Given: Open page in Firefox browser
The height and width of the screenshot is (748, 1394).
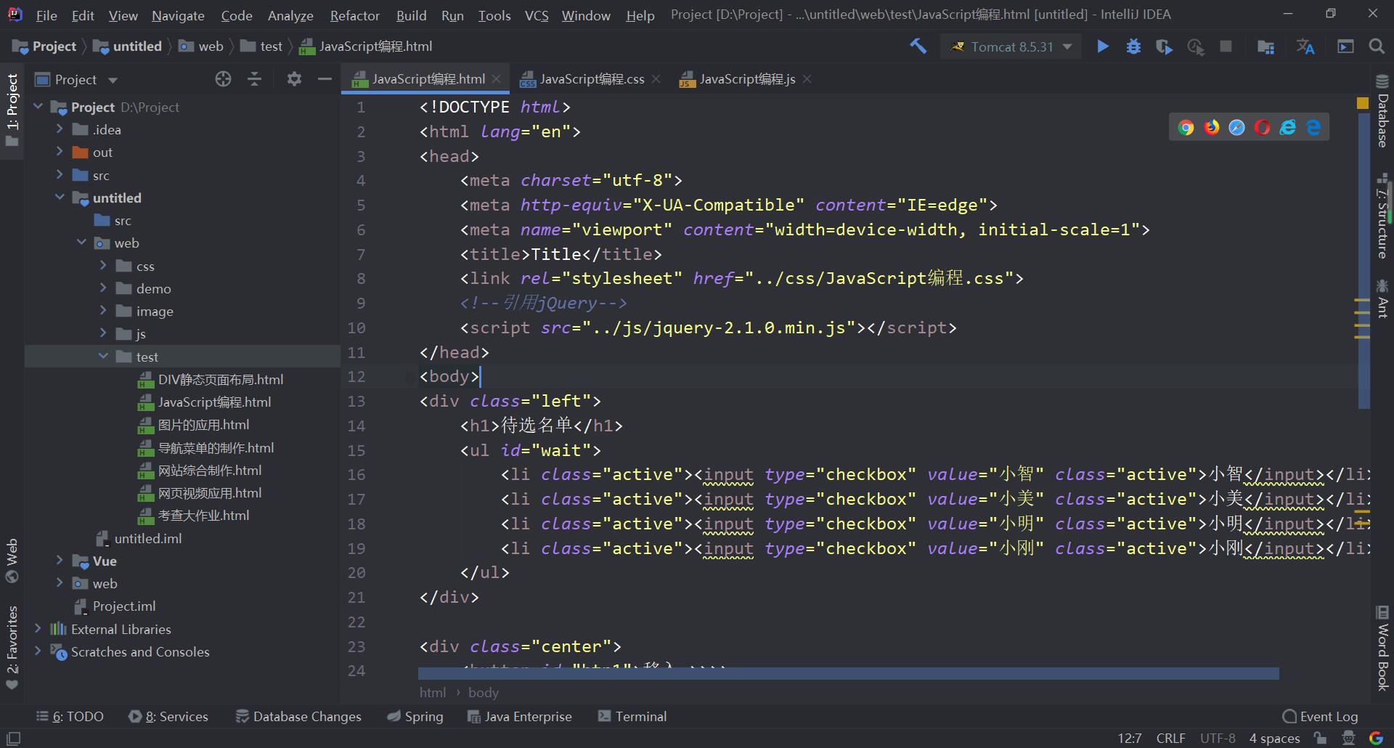Looking at the screenshot, I should [x=1212, y=128].
